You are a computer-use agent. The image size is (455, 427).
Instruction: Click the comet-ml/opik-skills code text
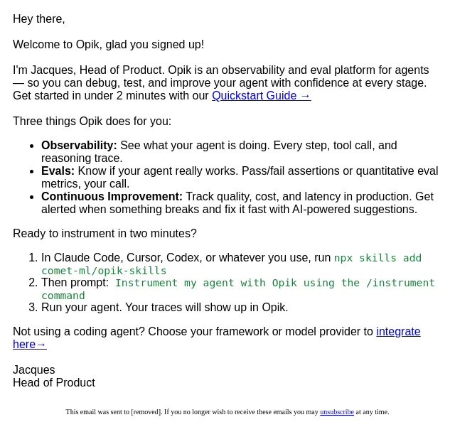tap(104, 271)
